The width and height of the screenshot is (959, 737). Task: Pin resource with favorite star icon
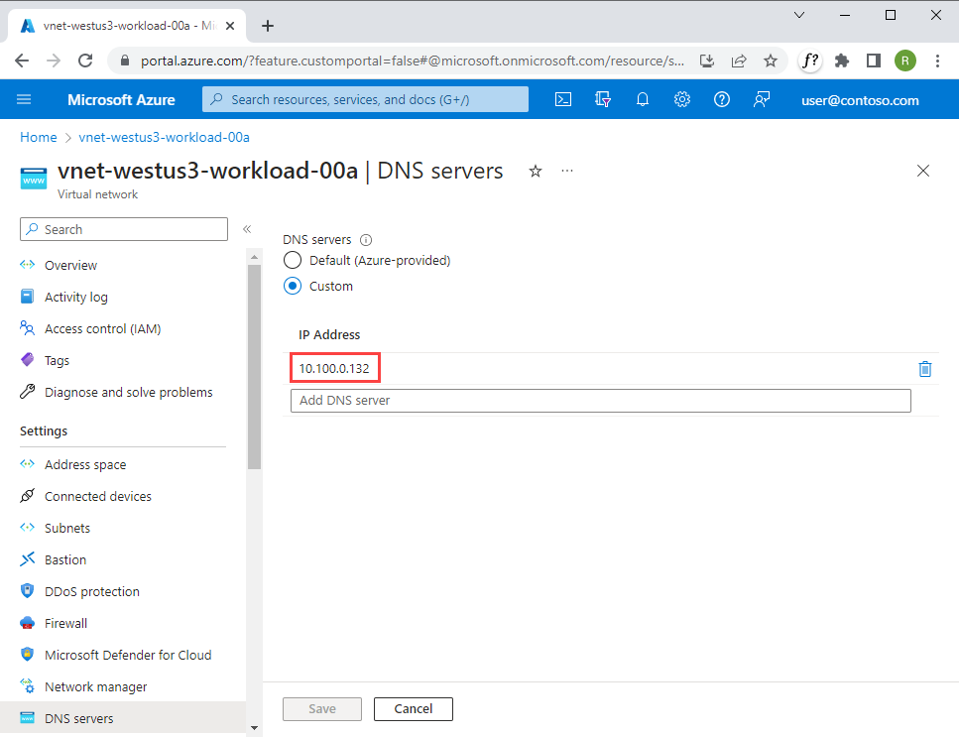point(536,171)
